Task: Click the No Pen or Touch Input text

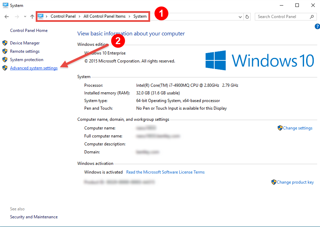Action: [181, 108]
